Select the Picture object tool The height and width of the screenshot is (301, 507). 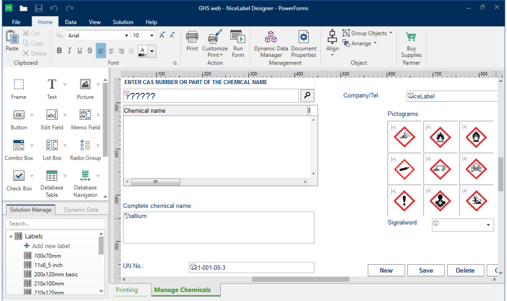[x=85, y=89]
